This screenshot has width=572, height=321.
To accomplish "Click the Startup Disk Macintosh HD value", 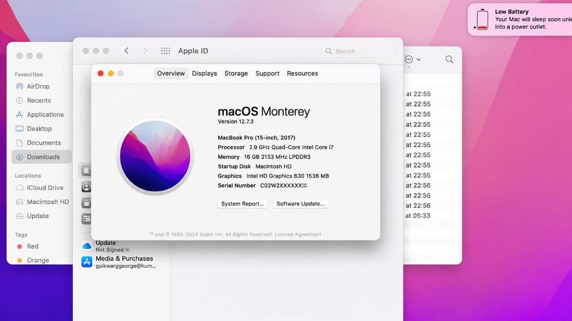I will 273,166.
